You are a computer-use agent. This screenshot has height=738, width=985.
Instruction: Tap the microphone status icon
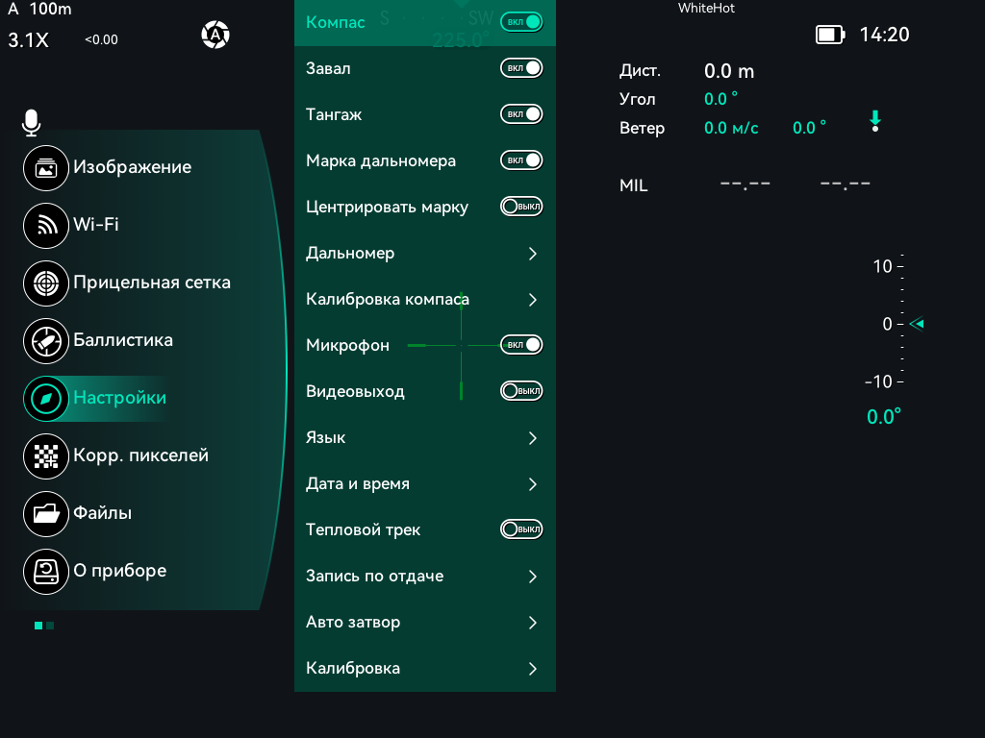31,122
